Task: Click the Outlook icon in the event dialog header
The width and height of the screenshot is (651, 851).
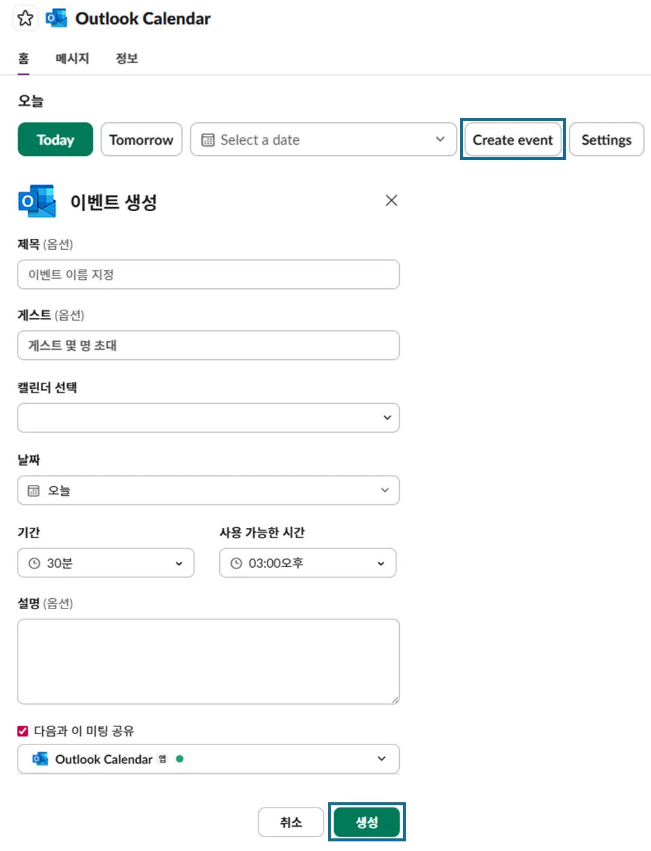Action: (37, 201)
